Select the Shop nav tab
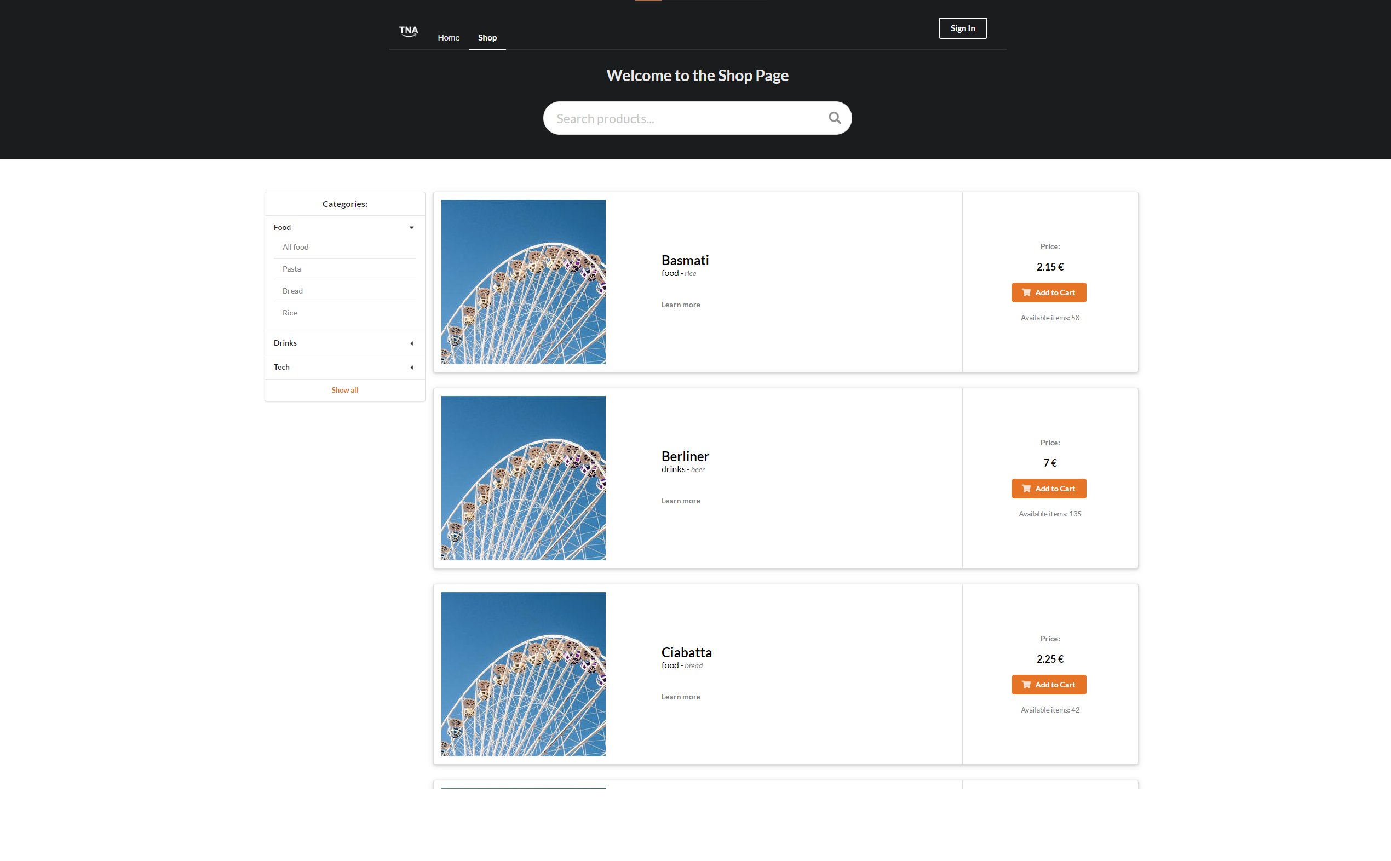This screenshot has height=861, width=1391. tap(487, 38)
